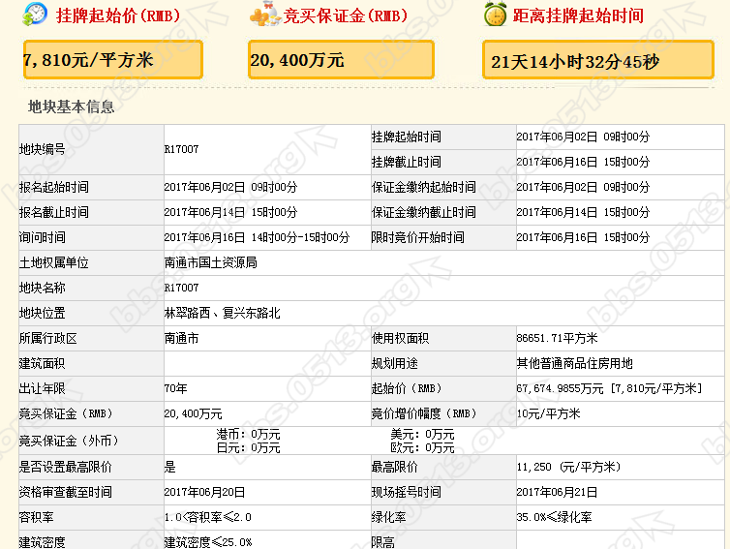Click the date 2017年06月21日
Image resolution: width=730 pixels, height=549 pixels.
[x=557, y=492]
